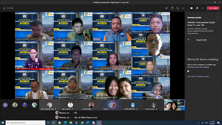The height and width of the screenshot is (125, 222).
Task: Leave the meeting with red Leave button
Action: (213, 8)
